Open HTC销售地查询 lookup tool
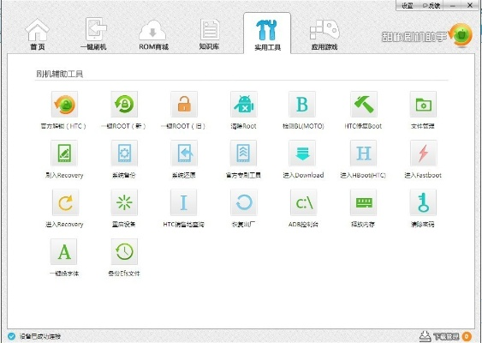482x343 pixels. click(x=184, y=202)
